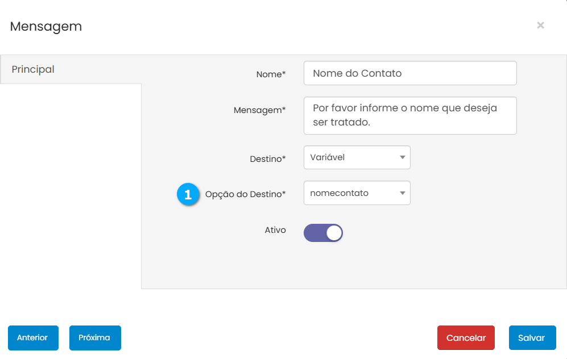Click the Opção do Destino* label
The width and height of the screenshot is (567, 359).
[245, 194]
